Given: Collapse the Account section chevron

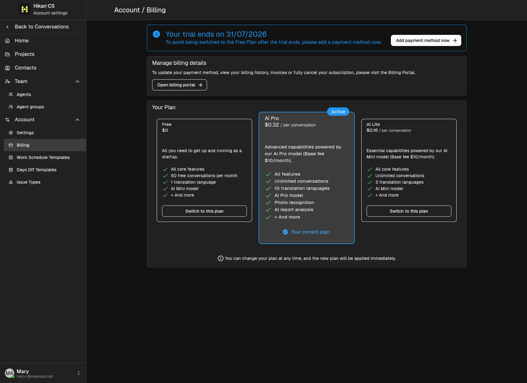Looking at the screenshot, I should (x=77, y=120).
